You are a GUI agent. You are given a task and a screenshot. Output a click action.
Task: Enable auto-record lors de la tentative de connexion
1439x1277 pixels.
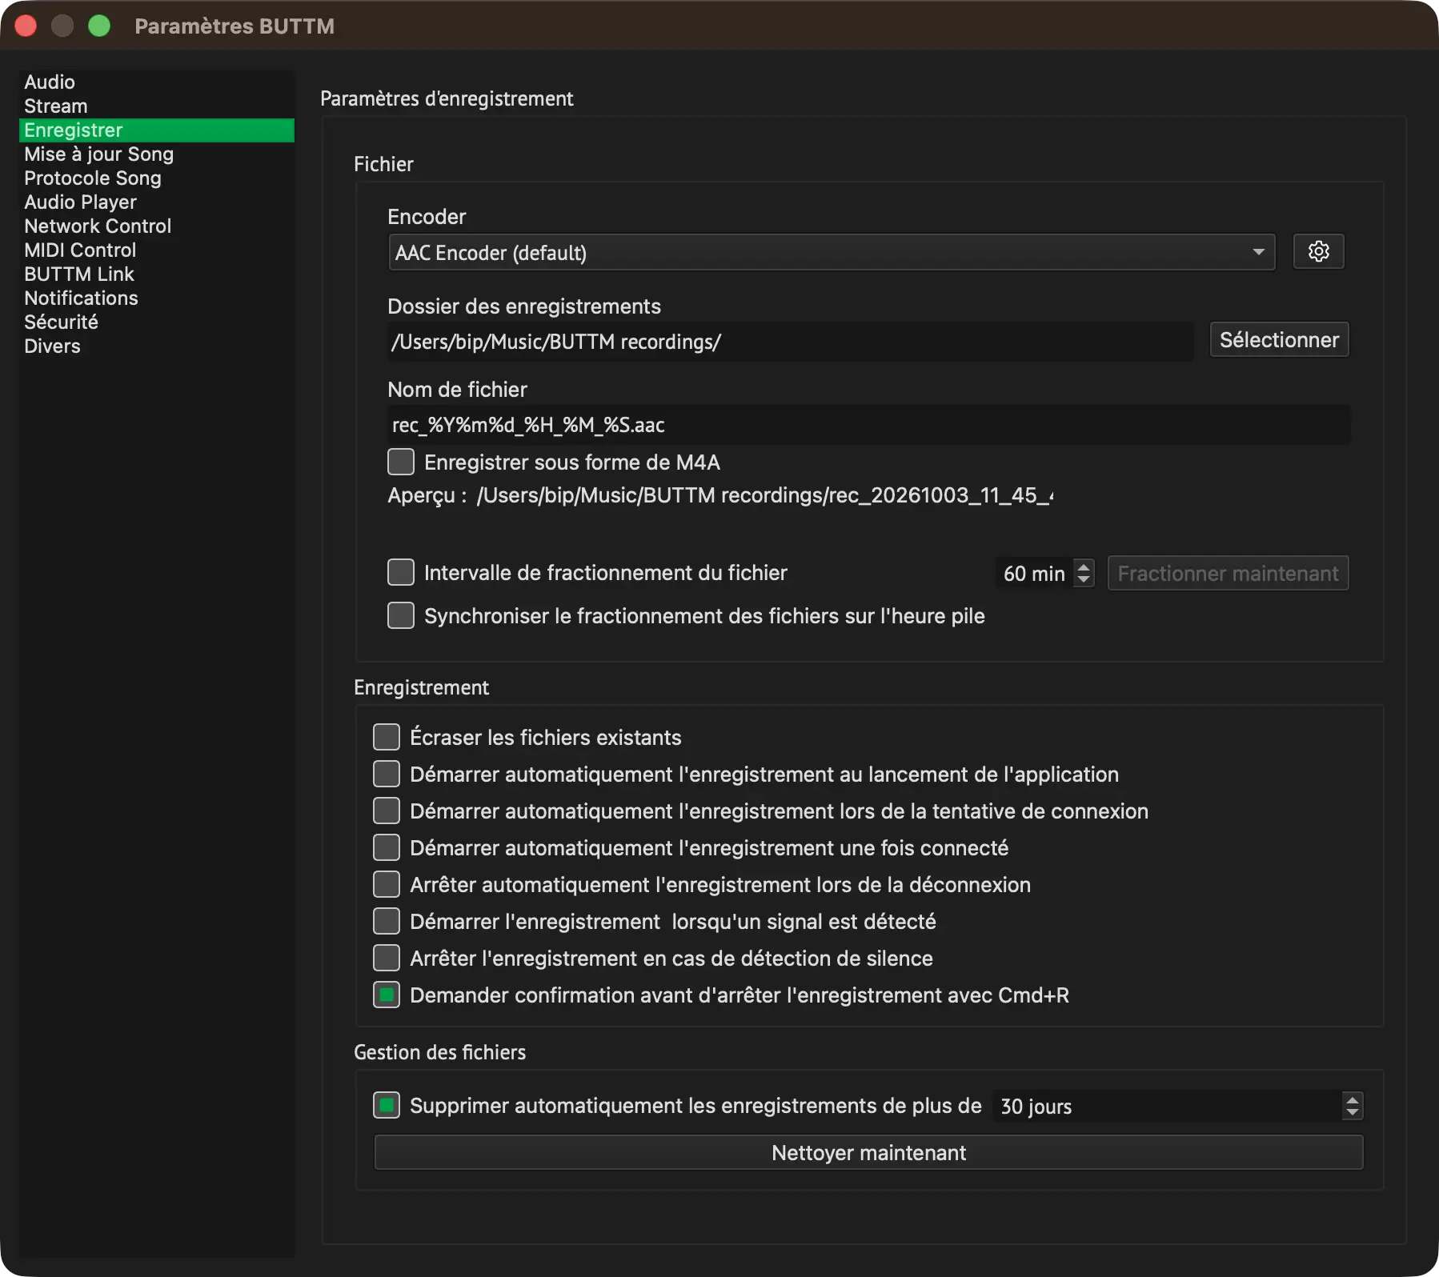387,811
